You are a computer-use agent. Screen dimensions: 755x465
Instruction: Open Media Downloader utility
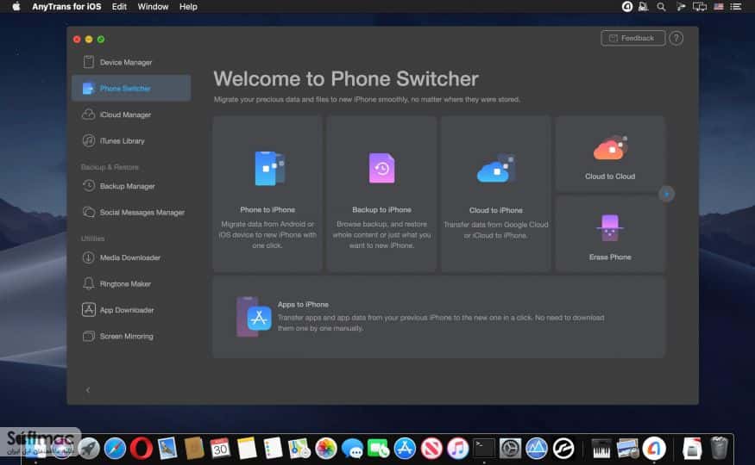tap(131, 258)
